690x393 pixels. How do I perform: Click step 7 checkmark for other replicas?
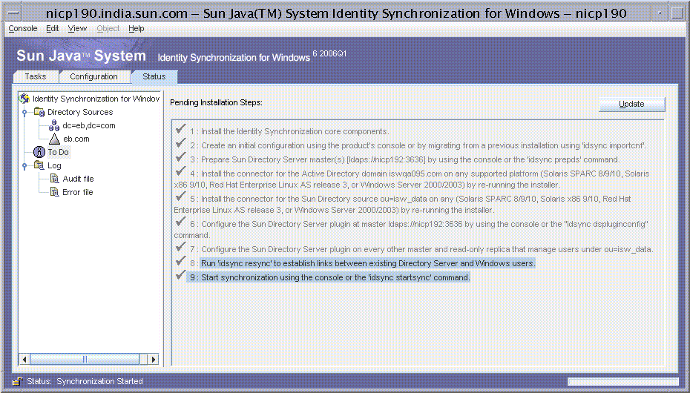point(180,247)
